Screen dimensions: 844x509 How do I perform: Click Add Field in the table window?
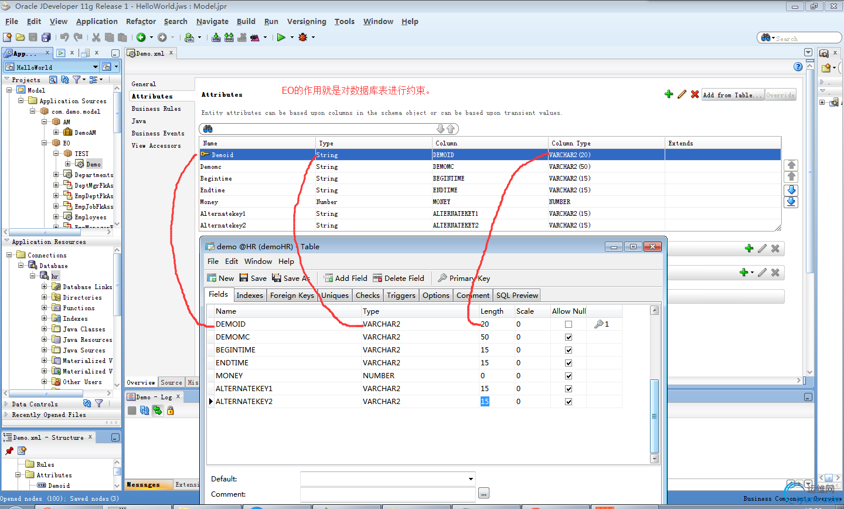coord(345,278)
